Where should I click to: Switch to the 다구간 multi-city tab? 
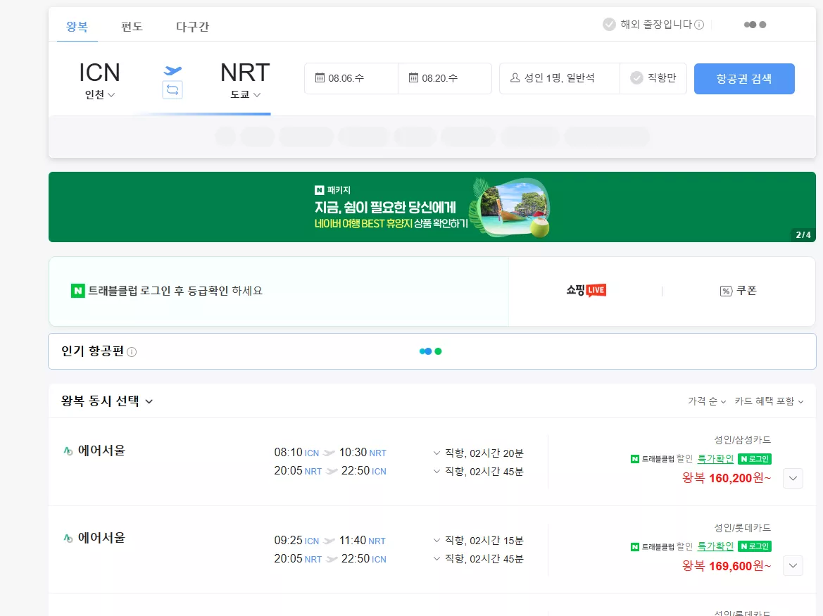[x=192, y=26]
